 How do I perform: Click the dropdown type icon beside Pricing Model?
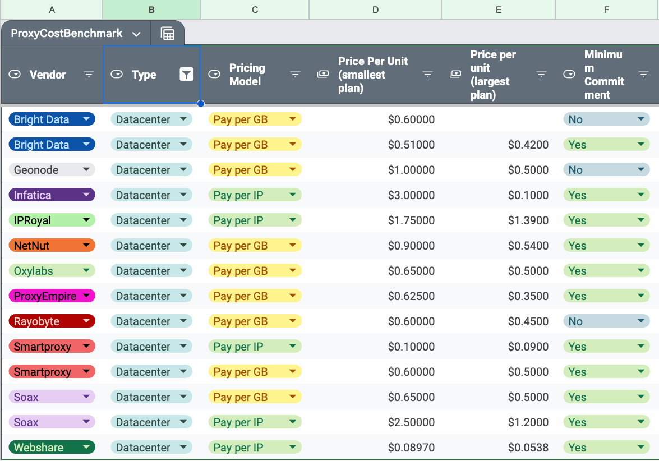click(x=214, y=75)
